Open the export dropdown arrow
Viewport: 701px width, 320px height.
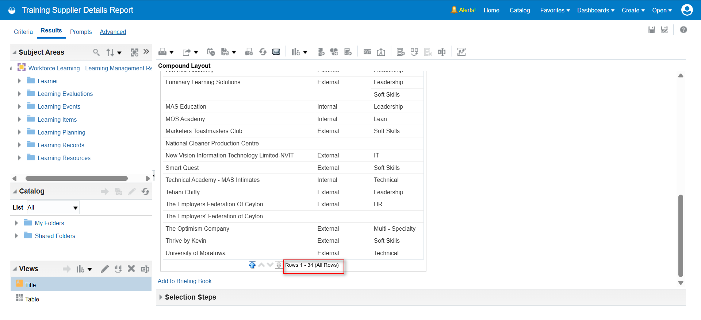(196, 52)
